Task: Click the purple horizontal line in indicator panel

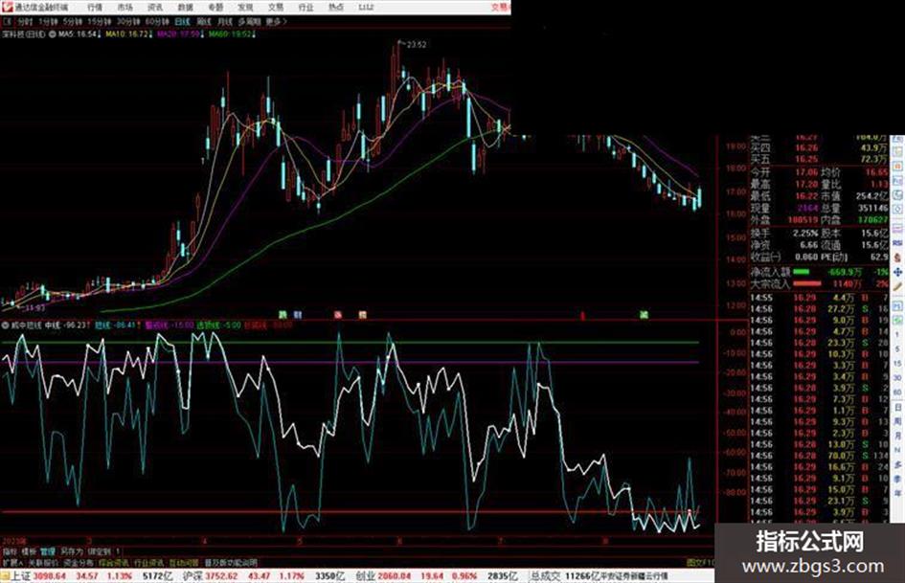Action: (350, 363)
